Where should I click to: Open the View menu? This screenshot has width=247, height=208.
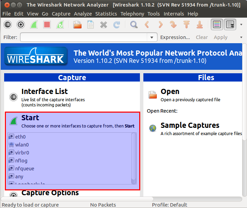(32, 14)
